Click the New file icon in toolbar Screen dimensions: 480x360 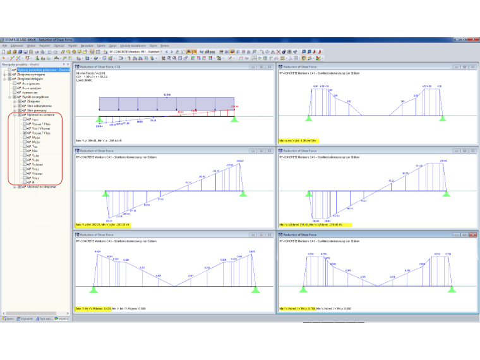(x=3, y=52)
